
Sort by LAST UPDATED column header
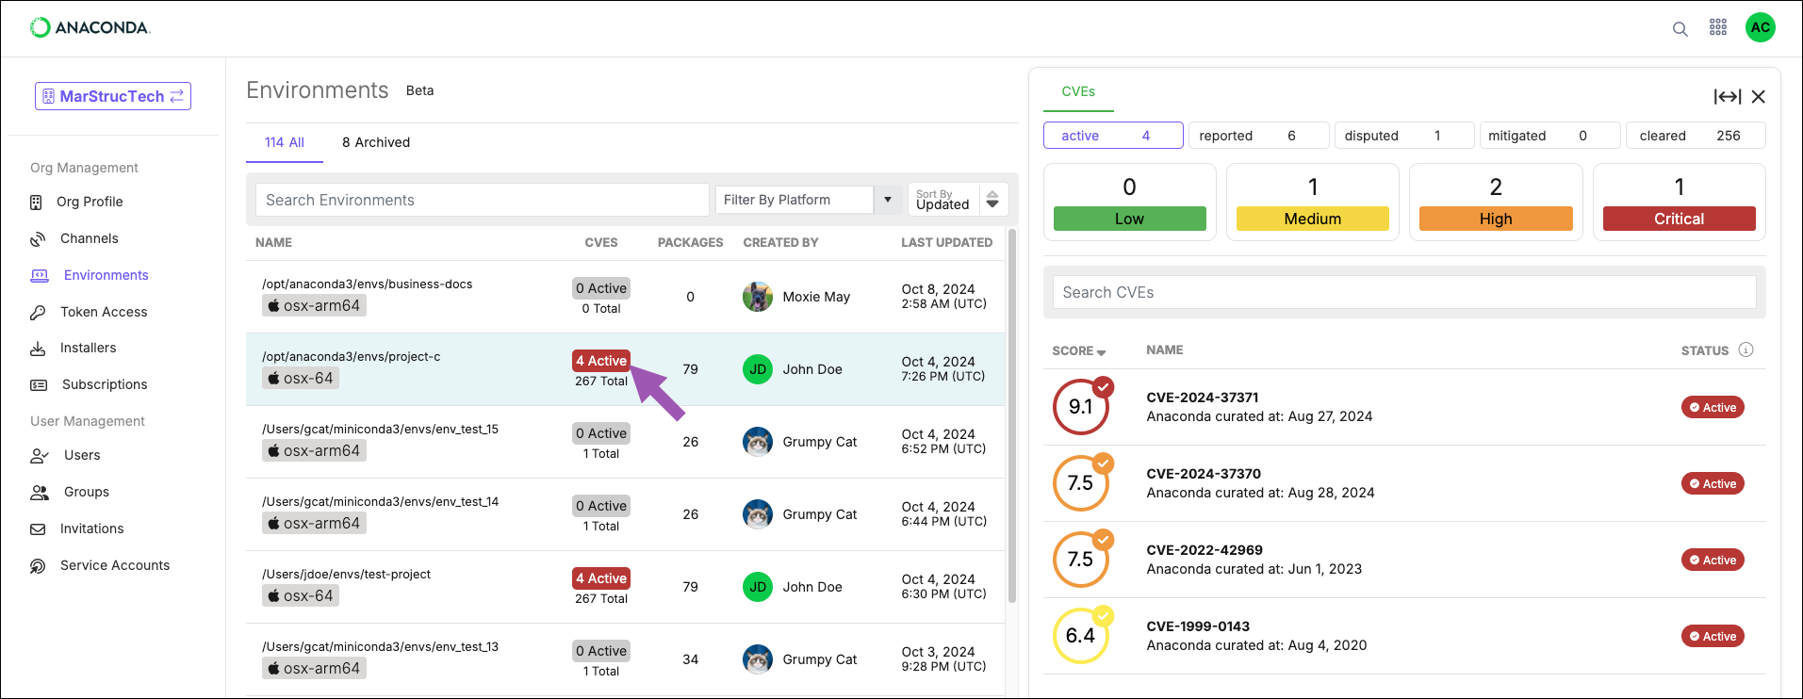tap(946, 242)
